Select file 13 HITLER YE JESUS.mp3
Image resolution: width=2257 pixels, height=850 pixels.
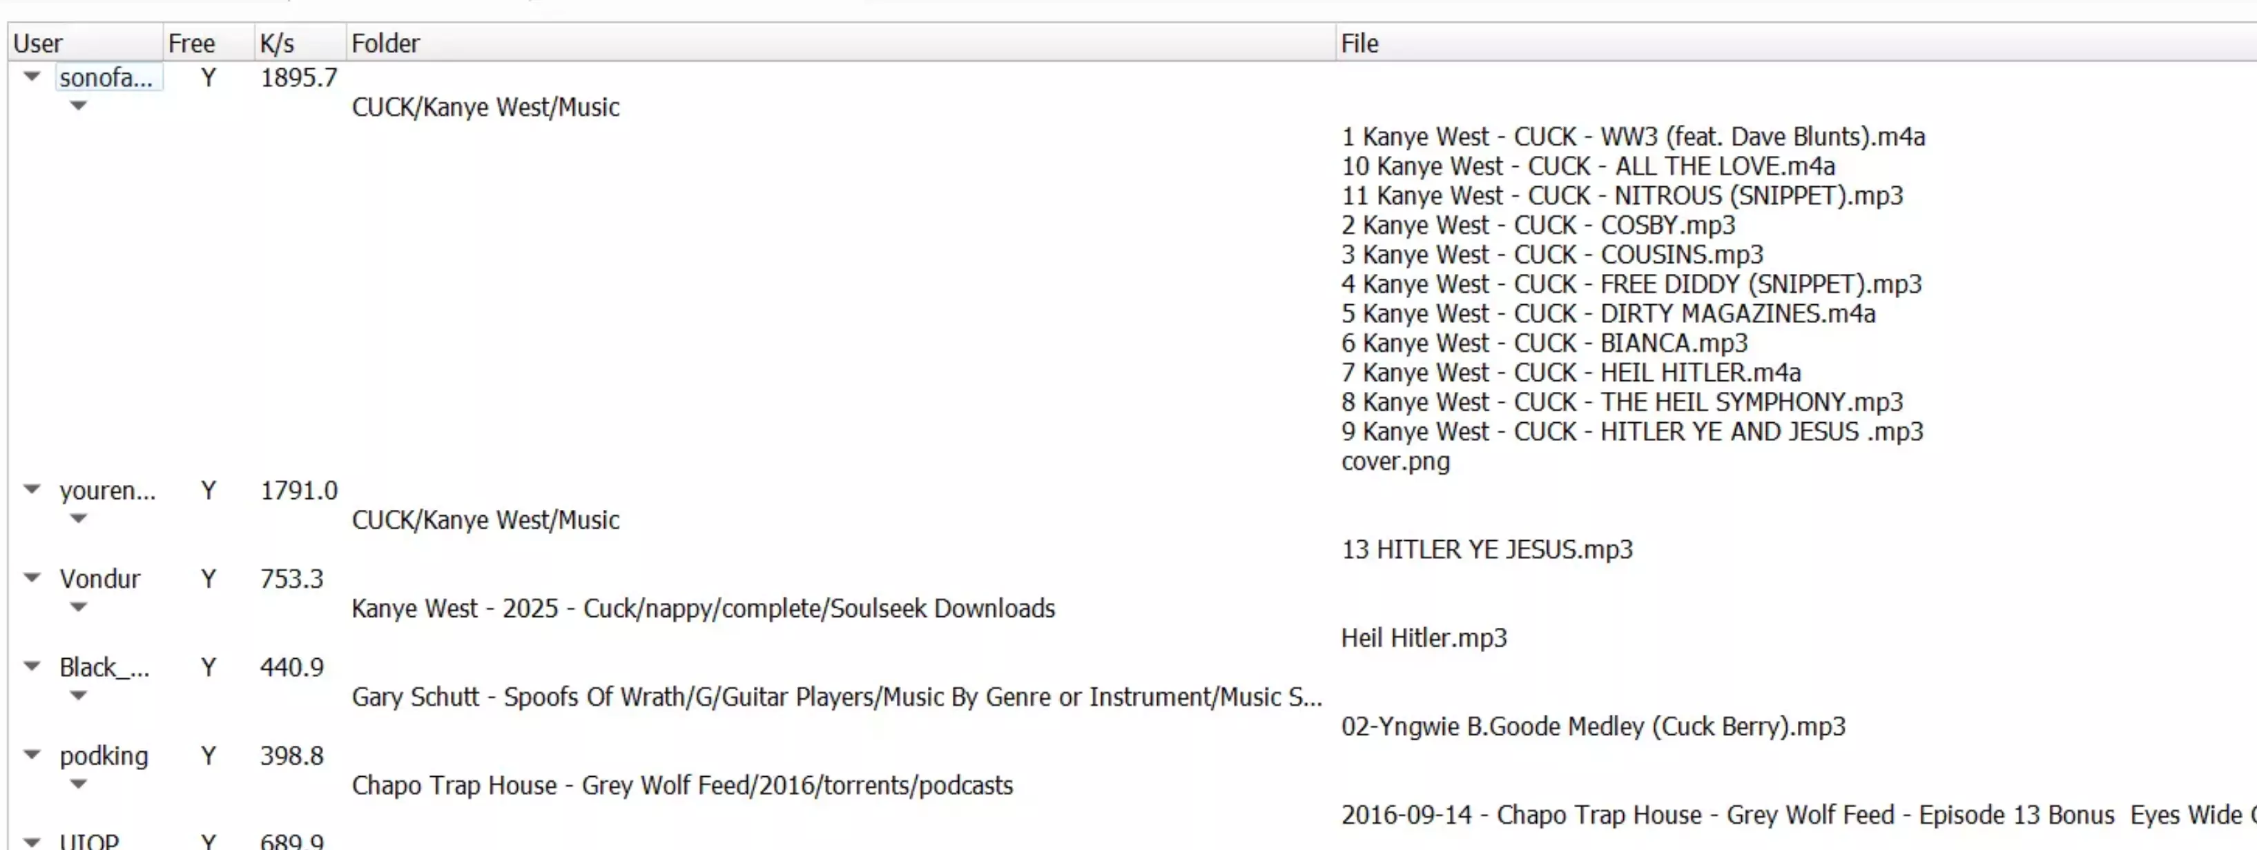(1488, 550)
